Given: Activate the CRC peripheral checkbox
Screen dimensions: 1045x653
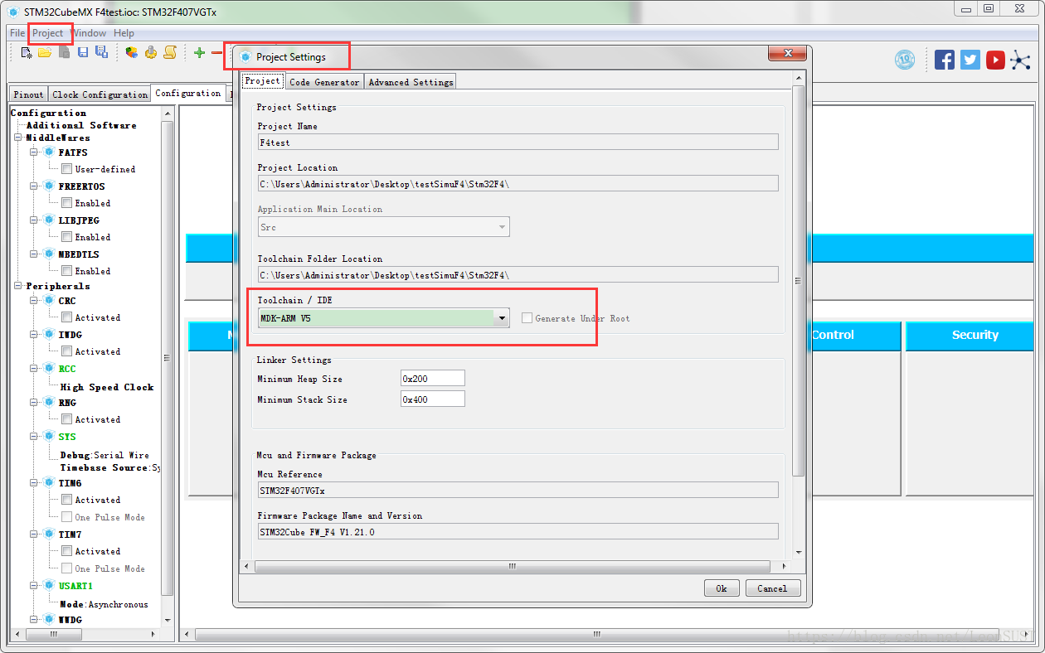Looking at the screenshot, I should pos(66,317).
